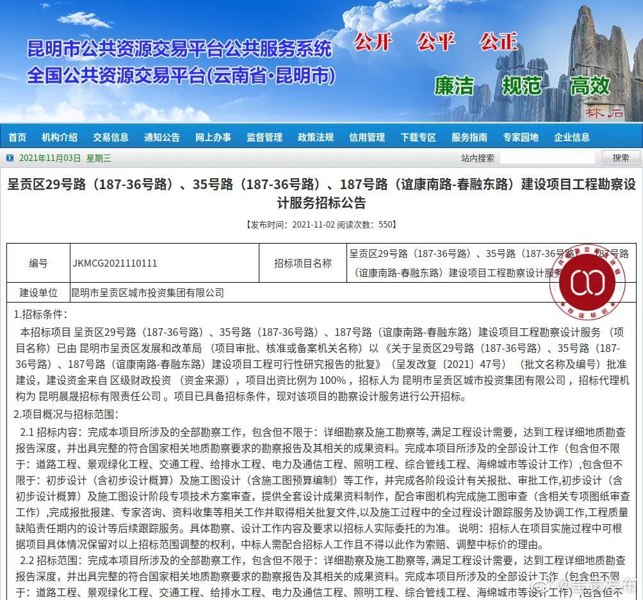Viewport: 643px width, 600px height.
Task: Click 昆明市呈贡区城市投资集团有限公司 in the table
Action: [148, 293]
